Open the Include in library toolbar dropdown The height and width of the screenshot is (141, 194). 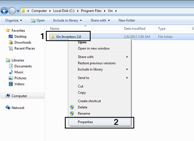click(x=68, y=21)
